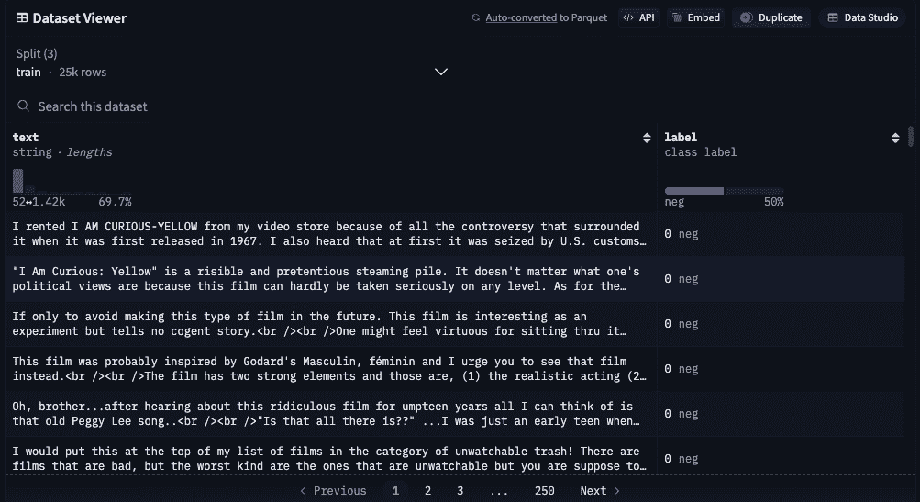Select row starting 'Oh, brother...after hearing'
The height and width of the screenshot is (502, 920).
click(x=455, y=413)
